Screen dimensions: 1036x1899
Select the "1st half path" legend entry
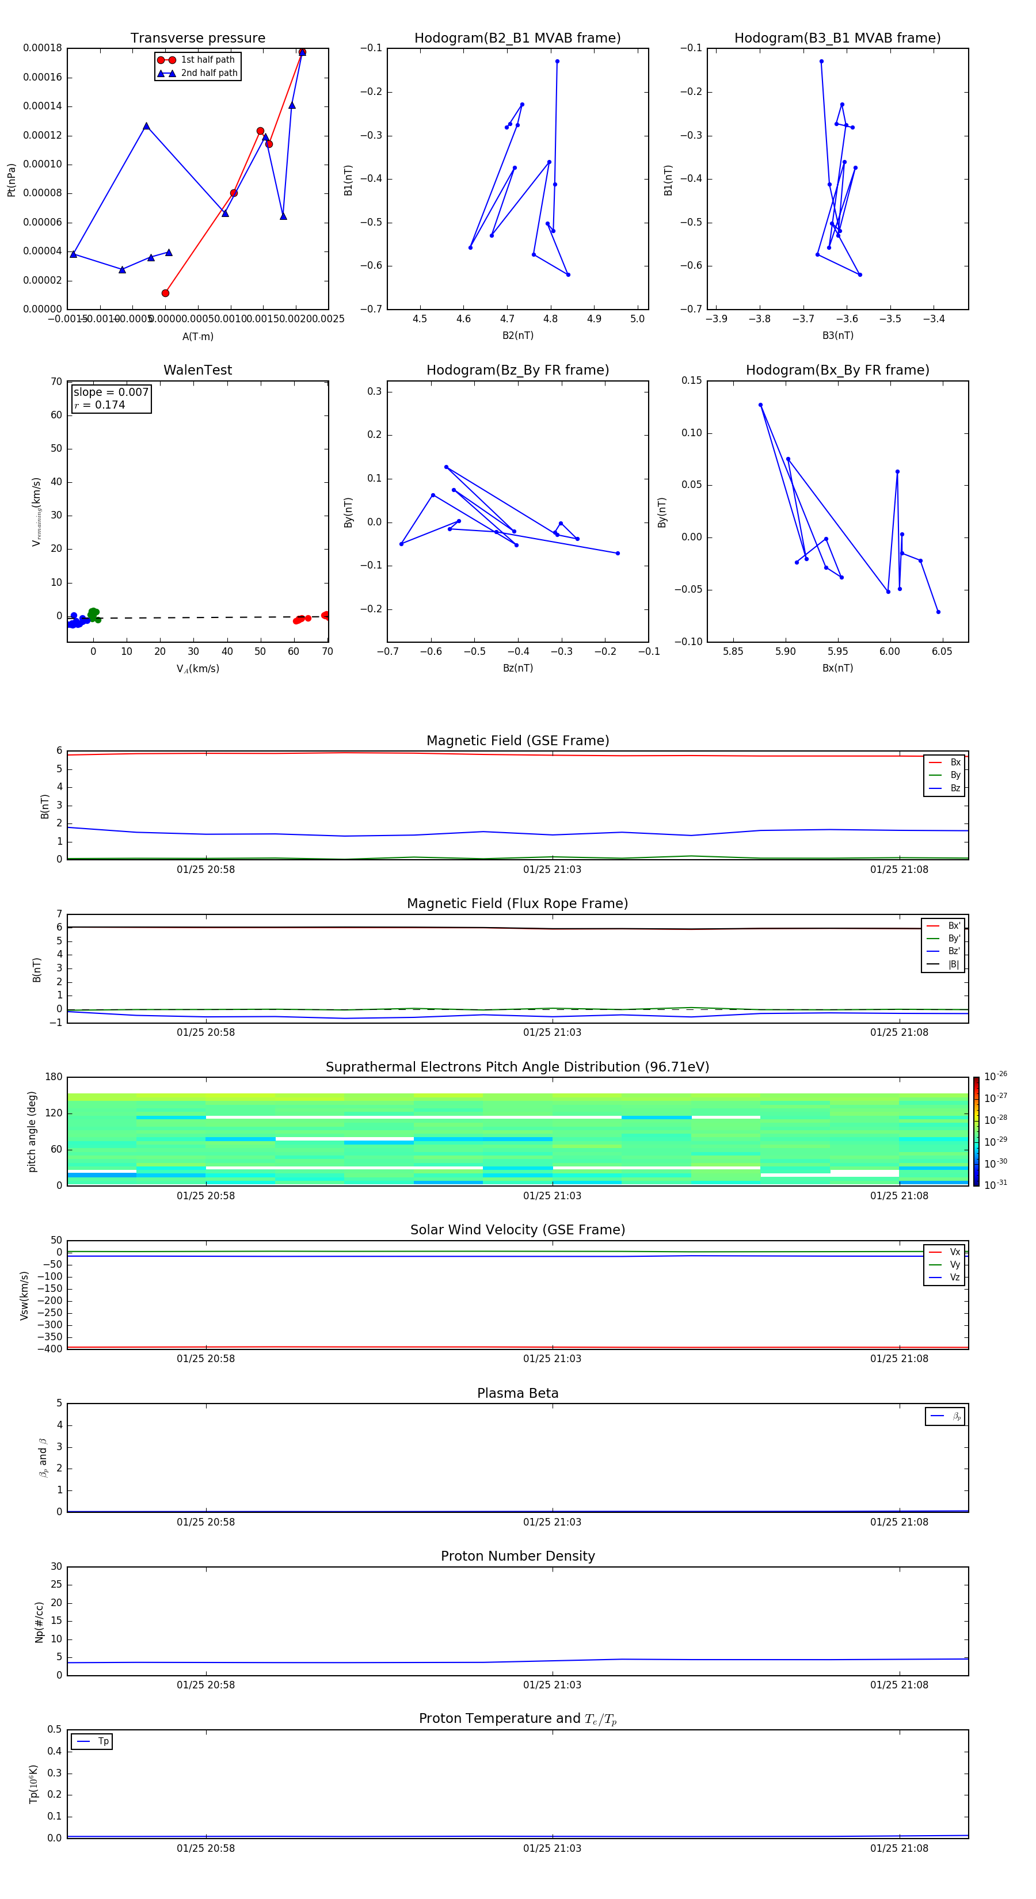[197, 60]
